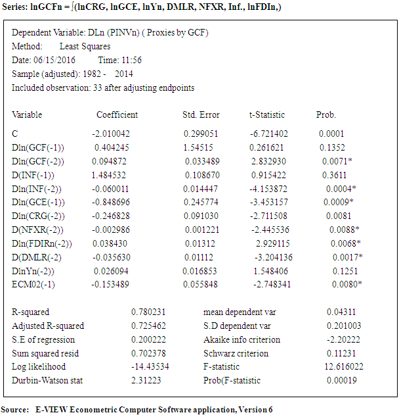
Task: Click the Dln(GCF(-1)) variable label
Action: point(37,147)
